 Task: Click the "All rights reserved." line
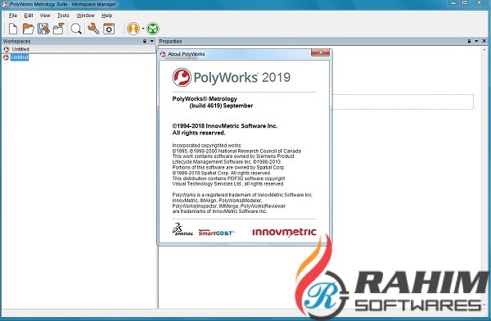199,133
